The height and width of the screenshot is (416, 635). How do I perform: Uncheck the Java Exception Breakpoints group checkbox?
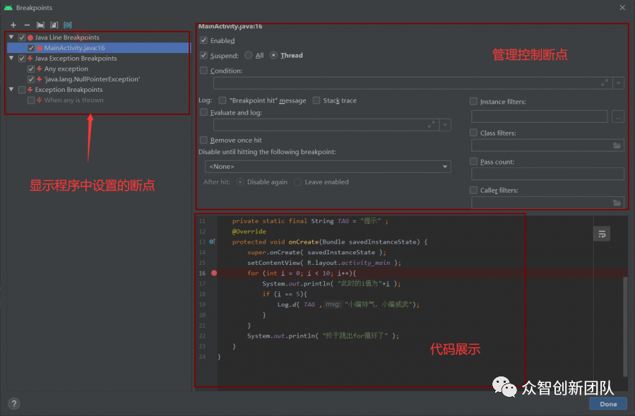tap(22, 59)
